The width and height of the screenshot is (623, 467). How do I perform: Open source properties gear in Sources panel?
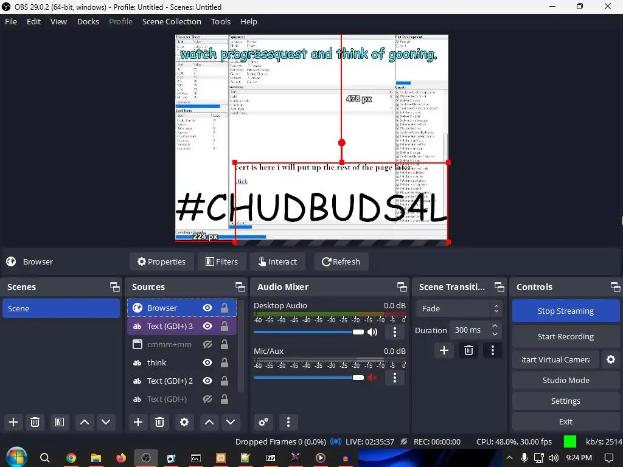(x=184, y=422)
